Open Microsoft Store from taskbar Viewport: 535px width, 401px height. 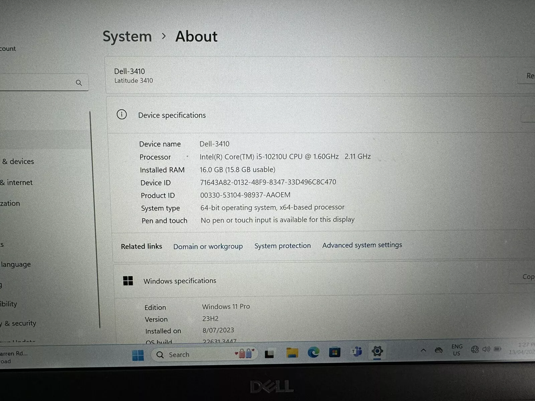click(335, 352)
